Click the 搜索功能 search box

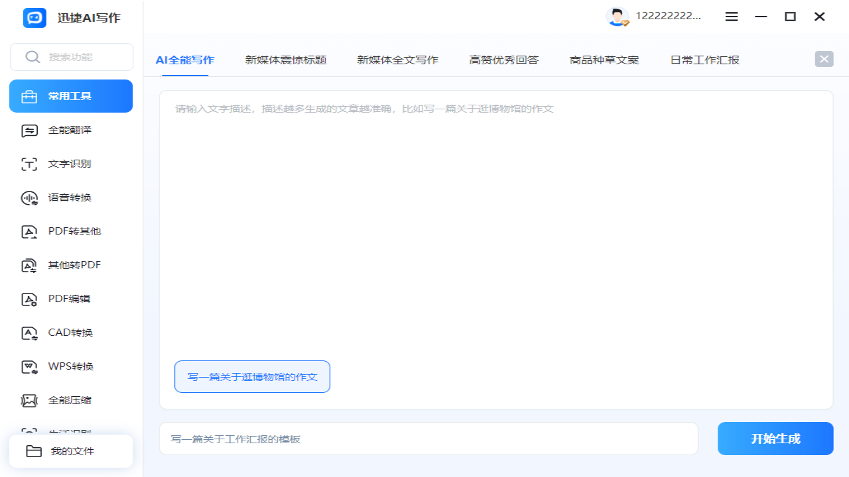[x=71, y=56]
